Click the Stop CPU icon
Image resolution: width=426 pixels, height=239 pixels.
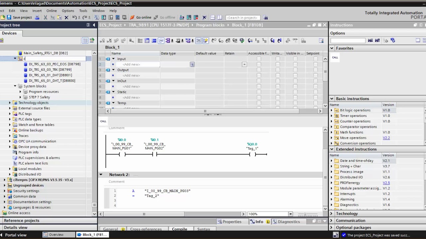(x=196, y=17)
